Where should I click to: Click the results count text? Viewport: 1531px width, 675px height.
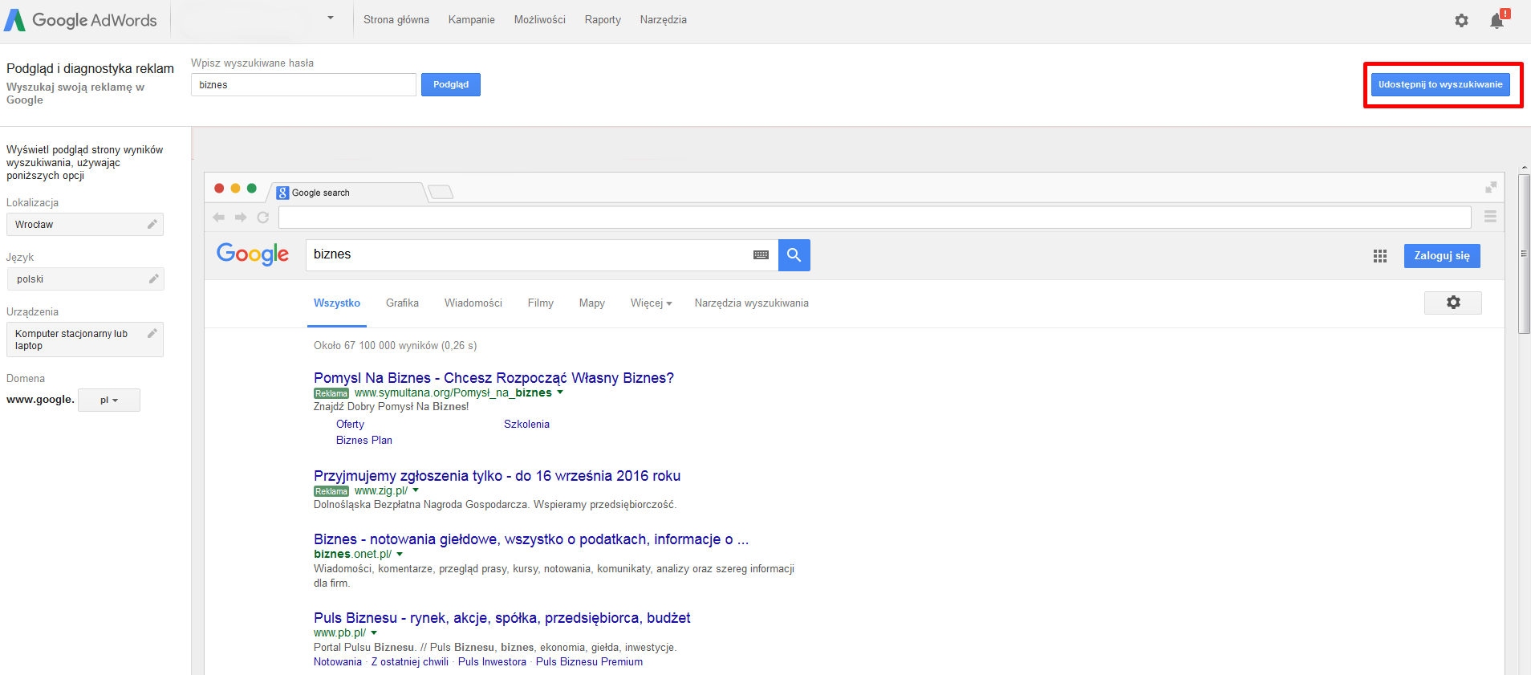(x=395, y=346)
